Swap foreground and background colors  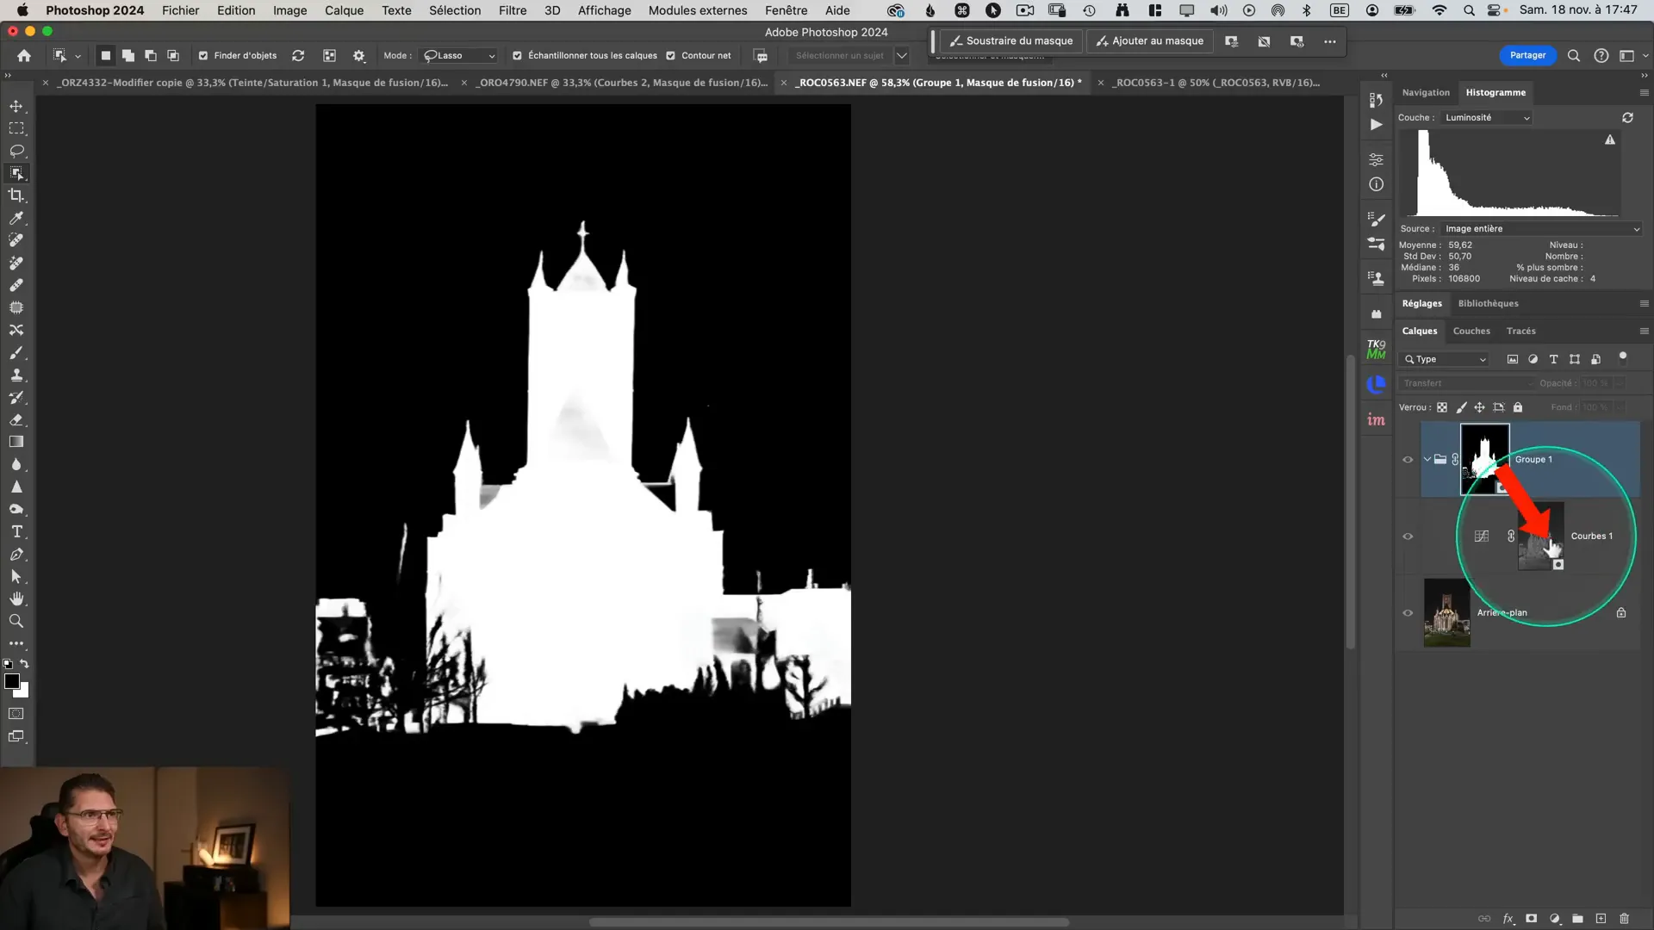click(24, 664)
